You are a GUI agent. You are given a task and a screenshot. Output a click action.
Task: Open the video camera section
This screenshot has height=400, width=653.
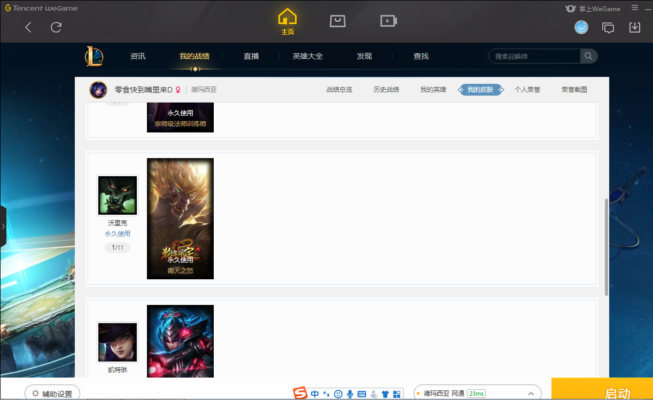(x=388, y=21)
